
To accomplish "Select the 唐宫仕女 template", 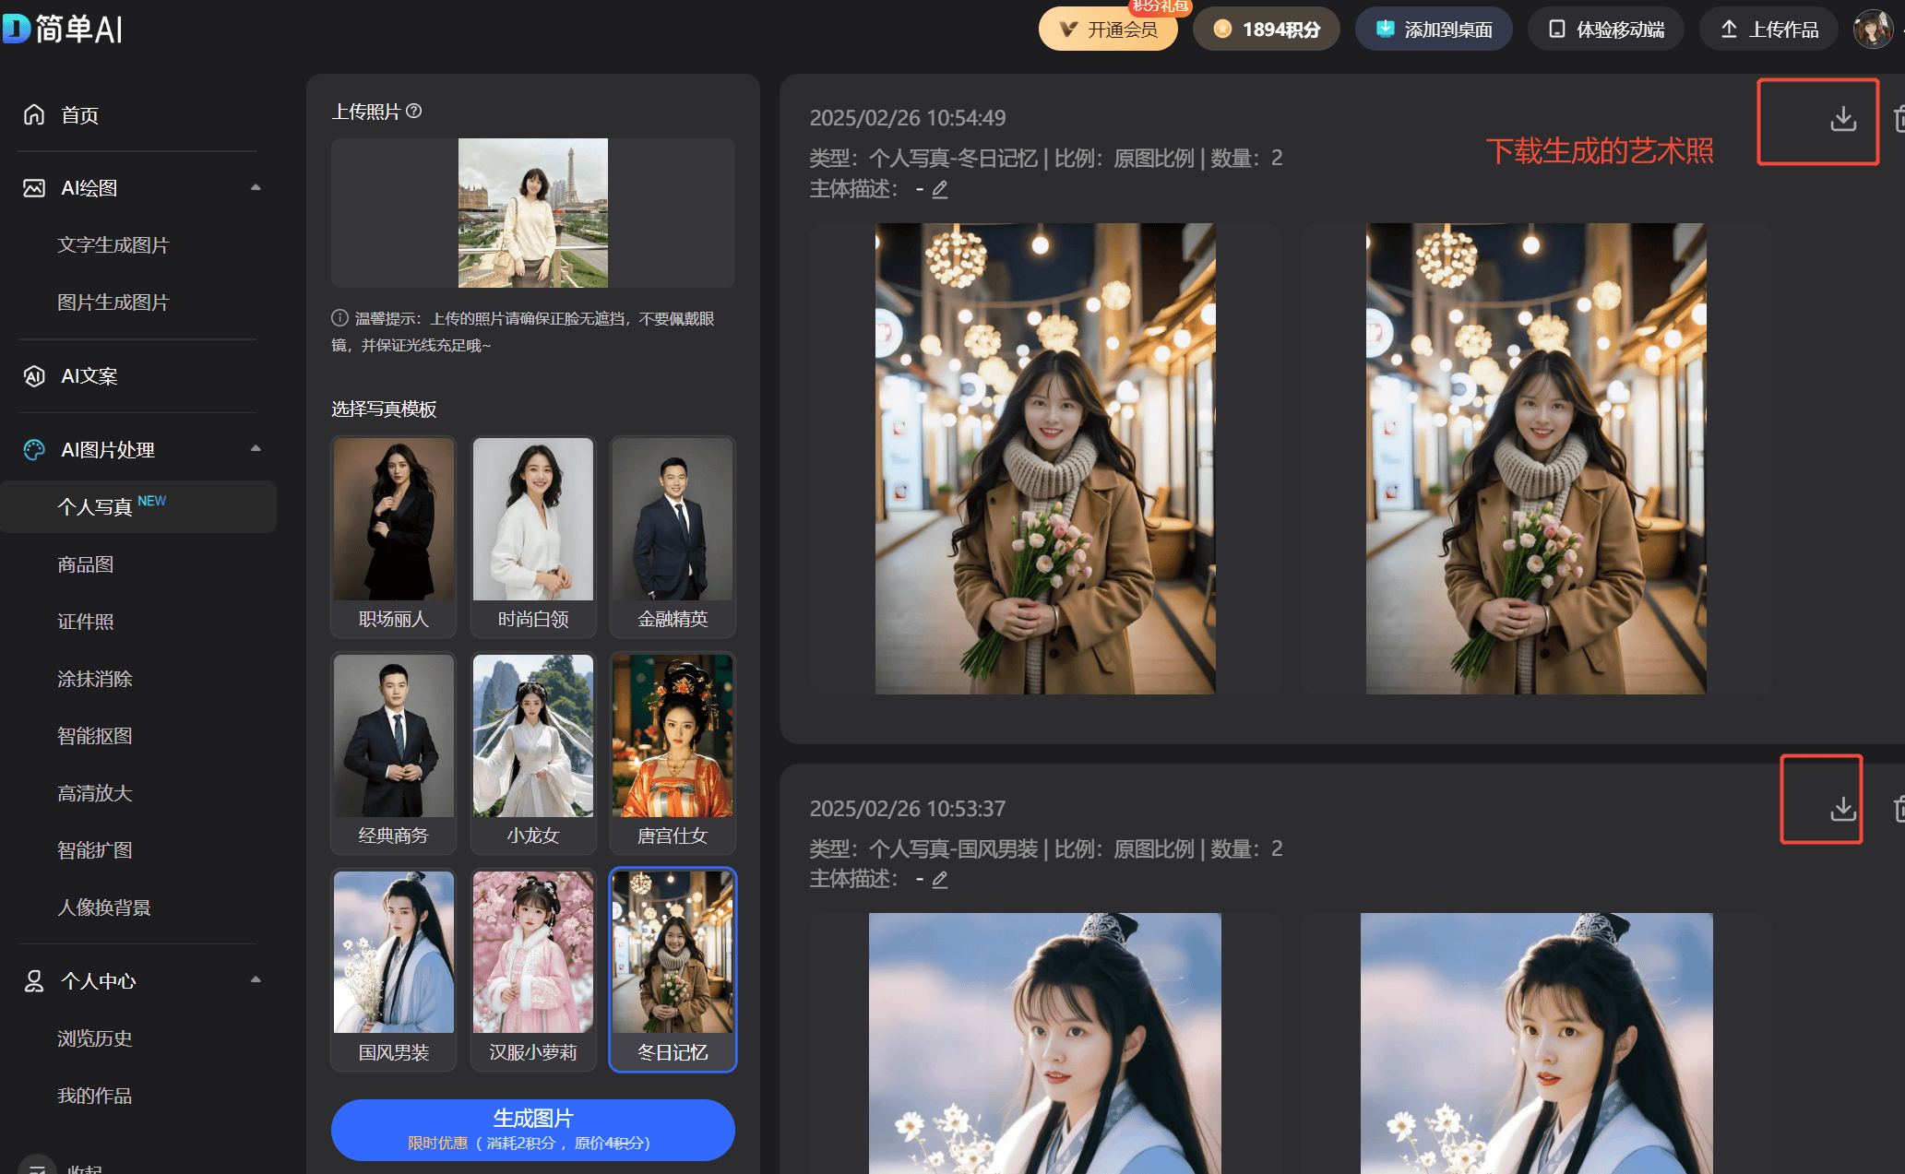I will click(x=673, y=752).
